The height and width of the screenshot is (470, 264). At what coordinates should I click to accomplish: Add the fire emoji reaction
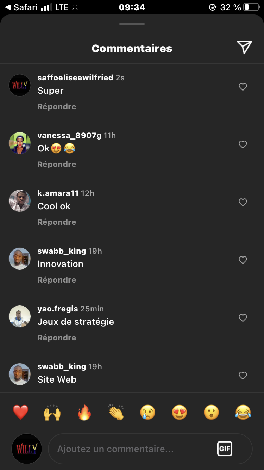coord(84,412)
